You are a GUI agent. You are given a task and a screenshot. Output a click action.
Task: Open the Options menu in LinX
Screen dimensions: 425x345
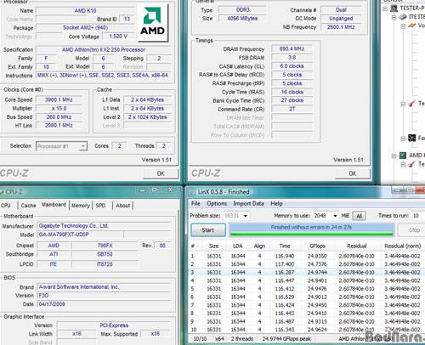217,204
